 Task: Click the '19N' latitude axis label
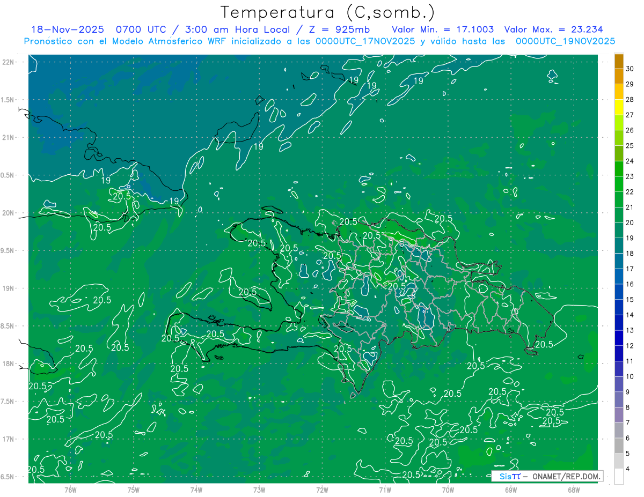tap(9, 288)
